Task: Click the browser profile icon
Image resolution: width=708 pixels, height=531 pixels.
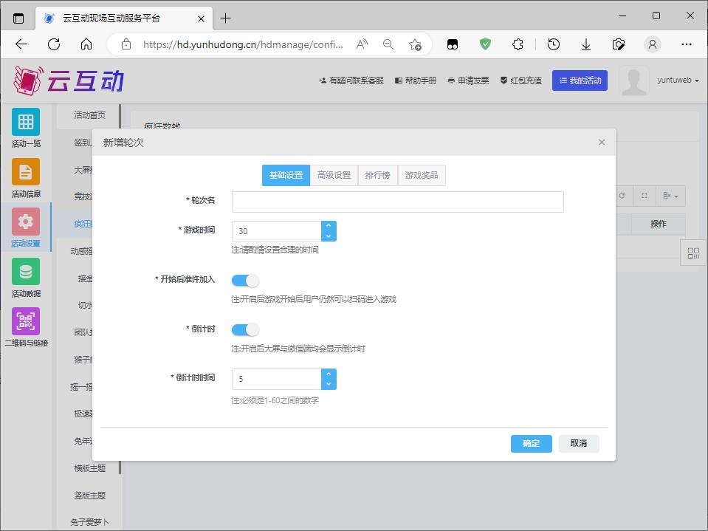Action: (x=653, y=44)
